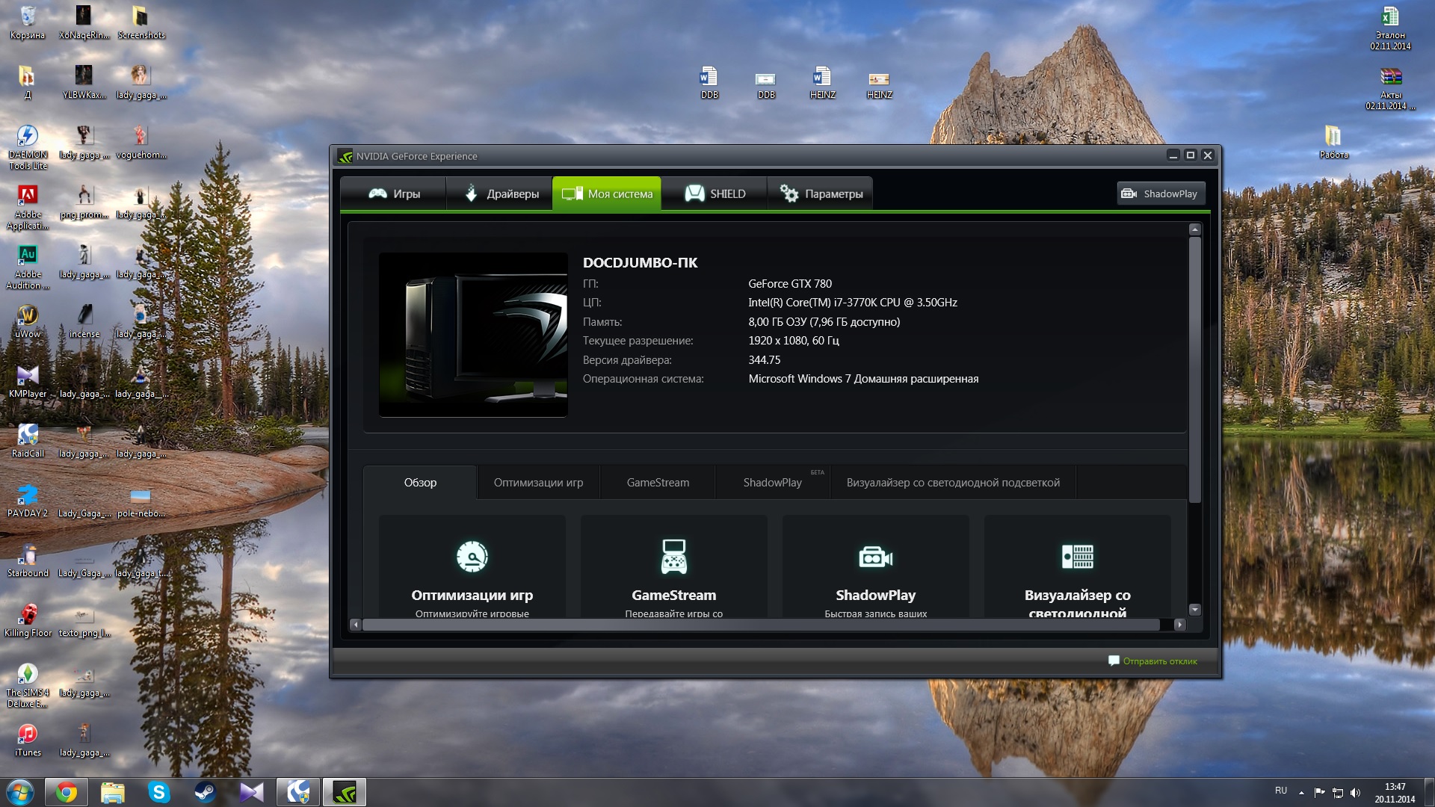Open the Screenshots folder on desktop

[141, 22]
